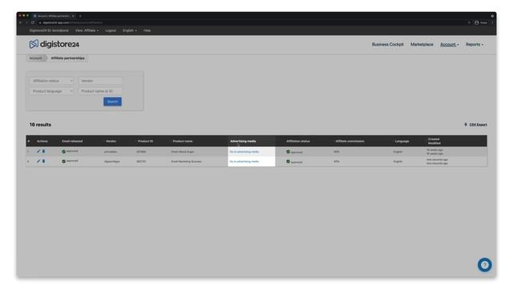
Task: Open a new browser tab with plus
Action: (x=80, y=16)
